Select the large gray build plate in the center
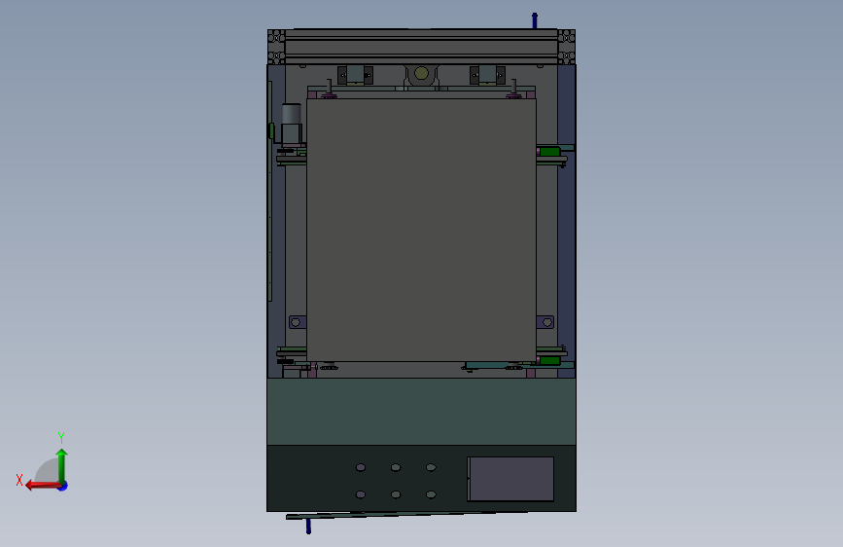843x547 pixels. [x=421, y=230]
